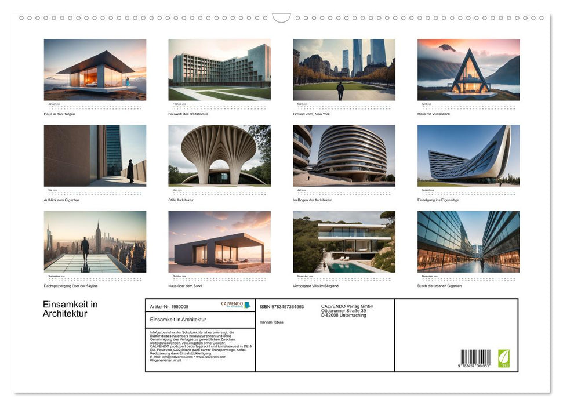Screen dimensions: 563x406
Task: Open the Ground Zero, New York image
Action: coord(344,70)
